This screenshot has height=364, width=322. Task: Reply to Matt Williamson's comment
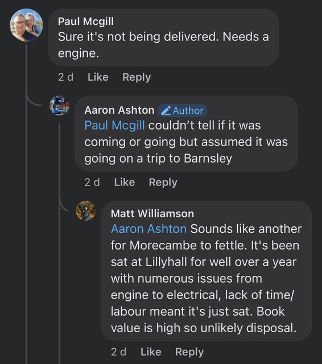click(189, 352)
